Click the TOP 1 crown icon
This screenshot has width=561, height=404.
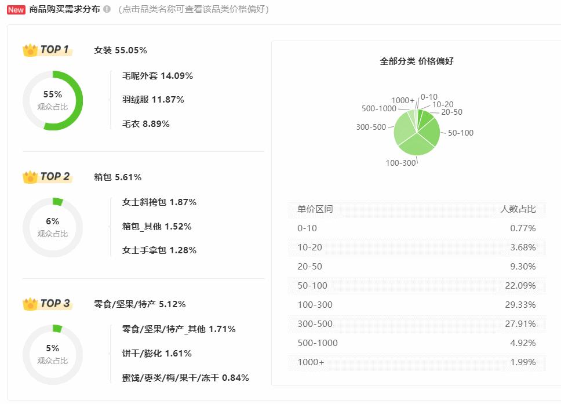click(x=30, y=50)
